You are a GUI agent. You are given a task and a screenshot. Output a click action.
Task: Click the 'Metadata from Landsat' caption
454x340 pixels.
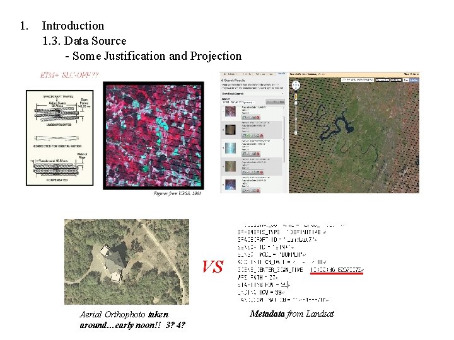(292, 314)
